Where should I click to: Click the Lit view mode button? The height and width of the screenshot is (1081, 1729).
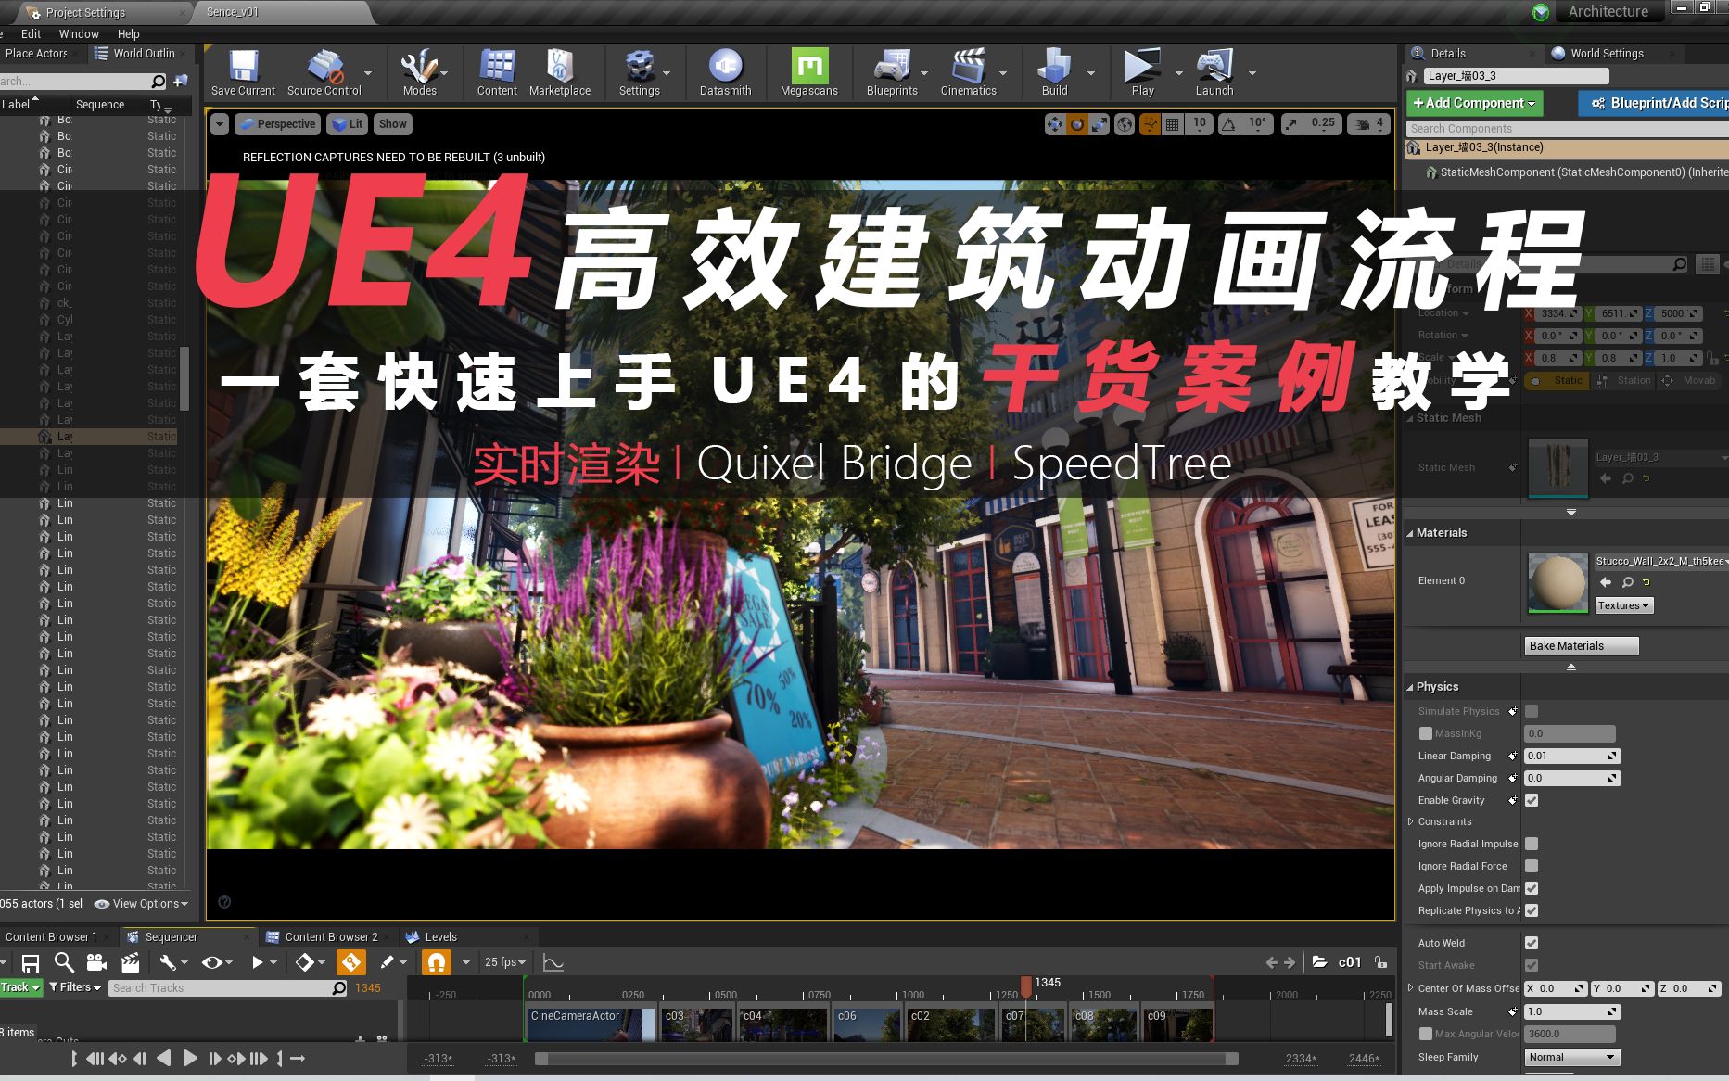tap(349, 123)
